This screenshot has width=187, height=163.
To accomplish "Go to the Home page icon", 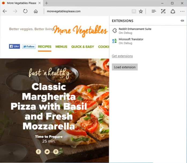I will pos(36,11).
